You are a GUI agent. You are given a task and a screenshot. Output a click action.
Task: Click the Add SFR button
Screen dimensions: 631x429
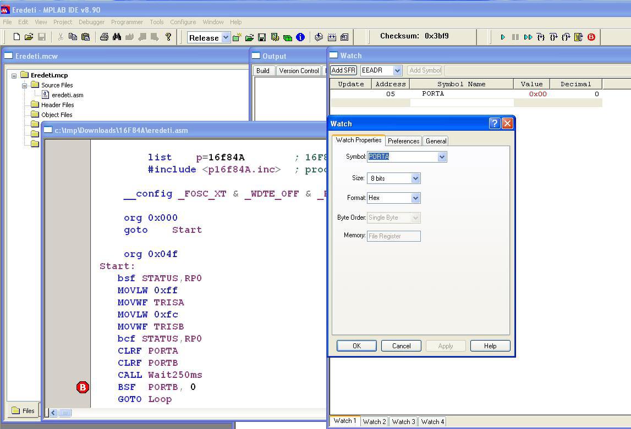(344, 70)
